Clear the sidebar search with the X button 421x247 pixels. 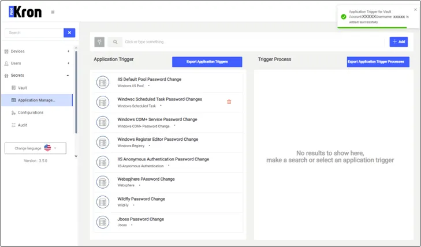pos(69,33)
